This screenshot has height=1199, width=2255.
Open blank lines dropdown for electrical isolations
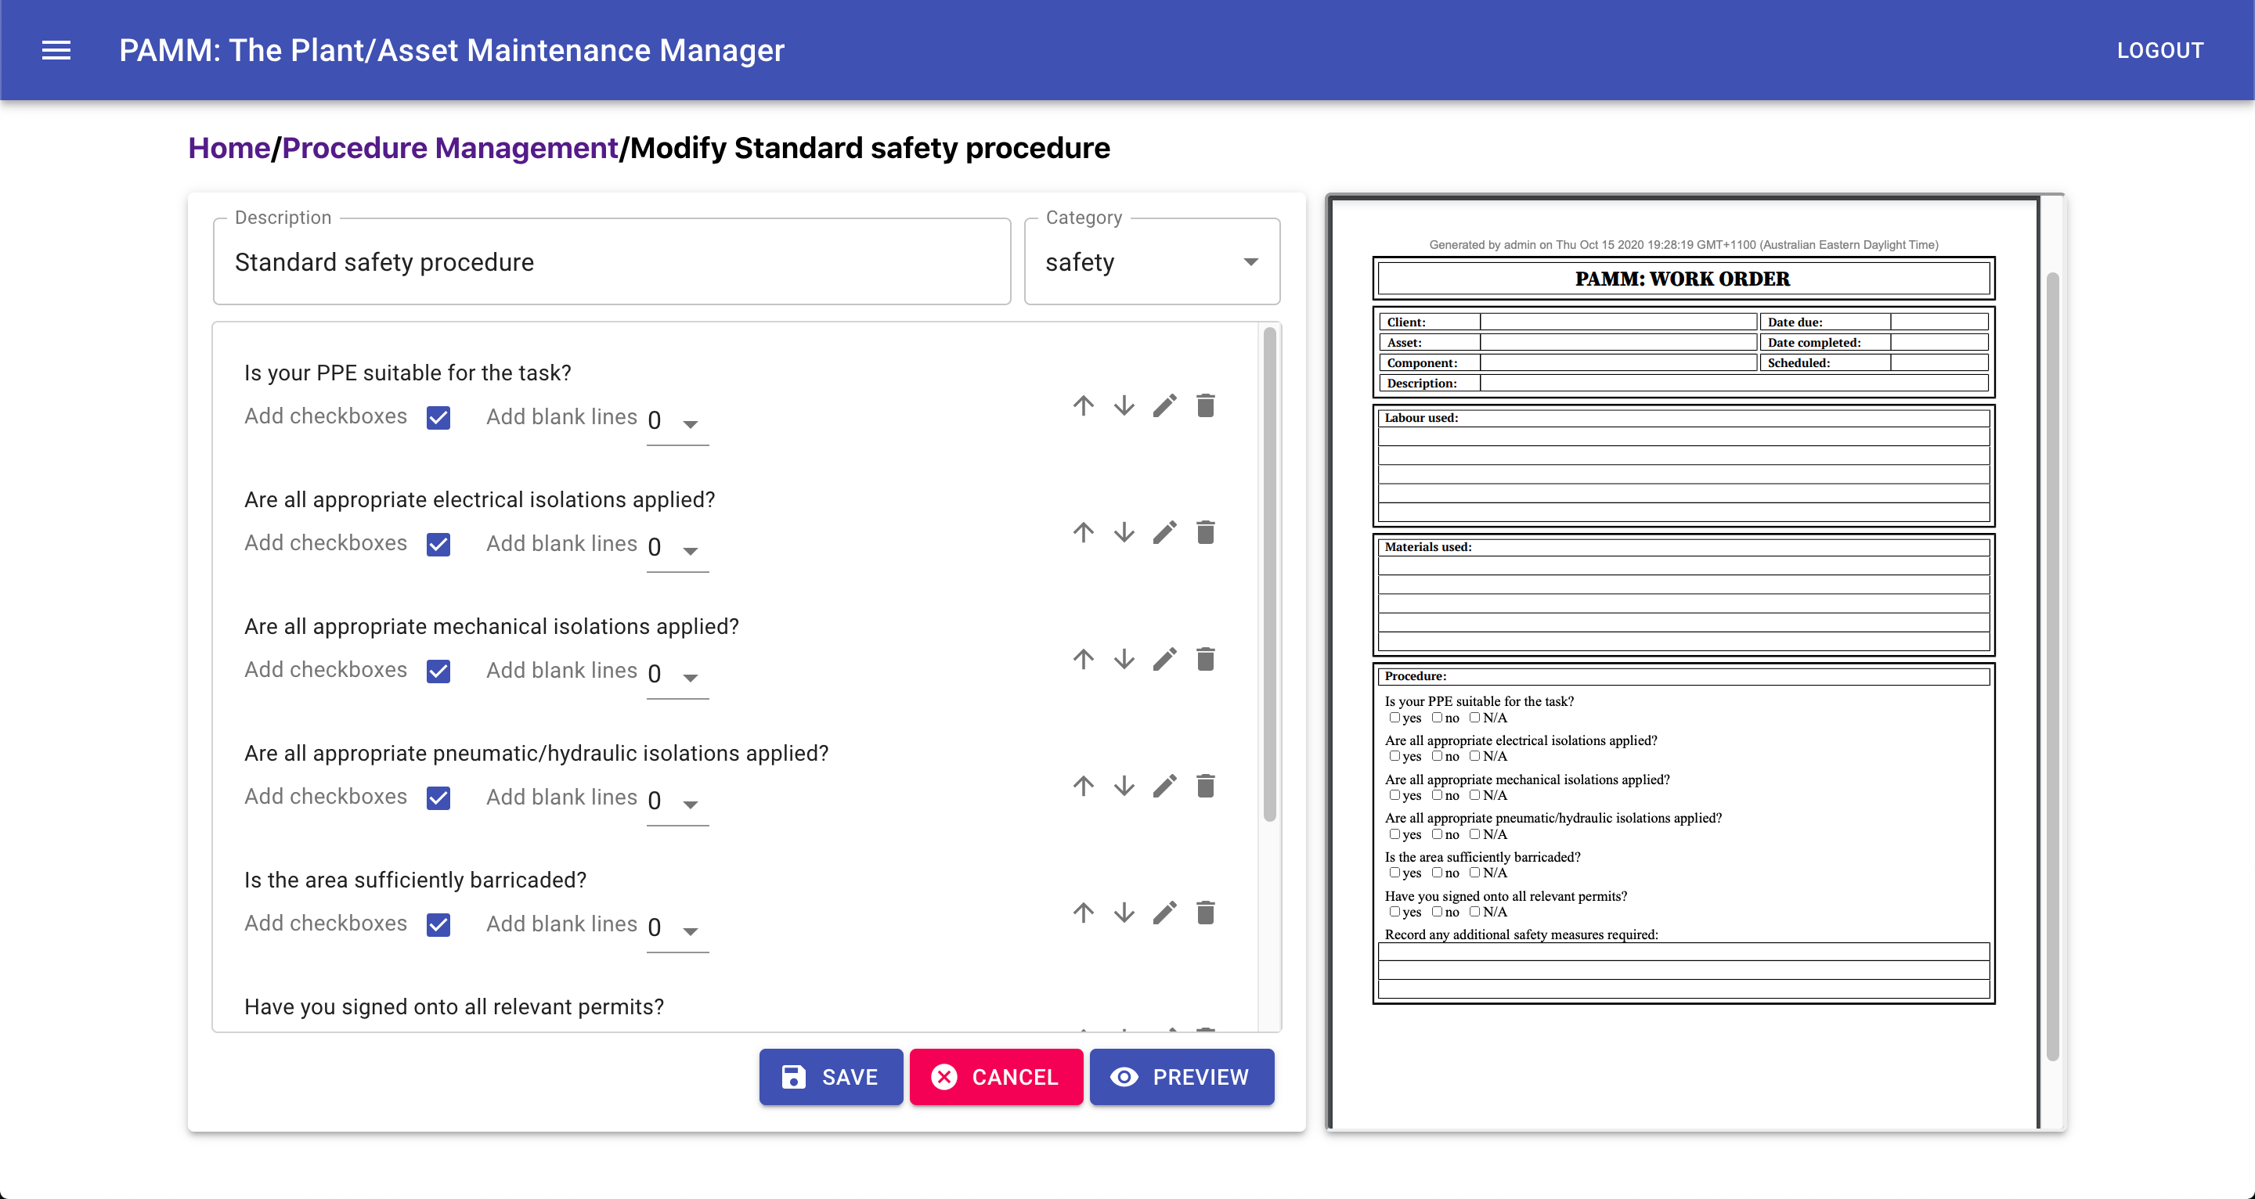pyautogui.click(x=676, y=548)
